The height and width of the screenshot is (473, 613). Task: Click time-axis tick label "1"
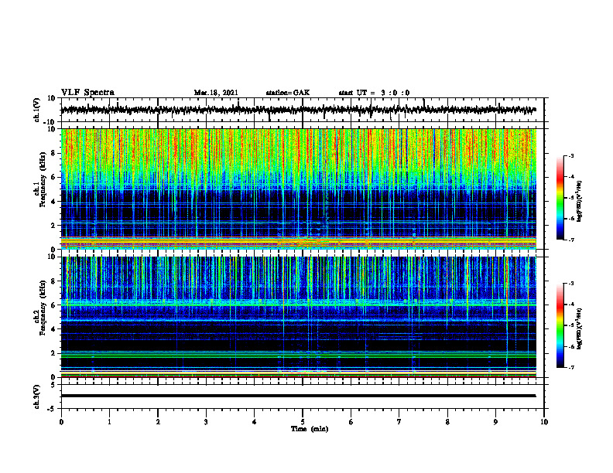point(109,422)
